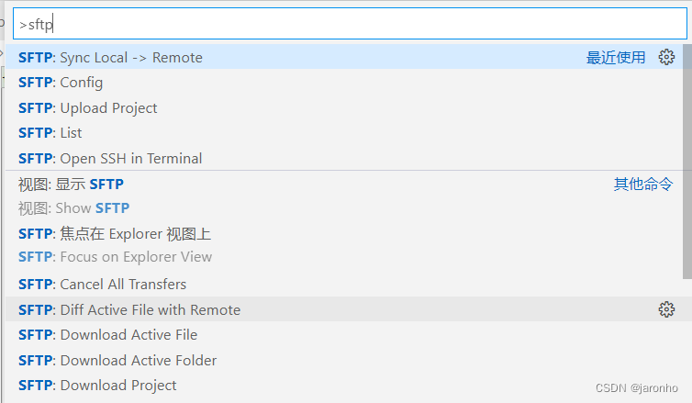Screen dimensions: 692x403
Task: Click gear icon on Sync Local row
Action: [666, 57]
